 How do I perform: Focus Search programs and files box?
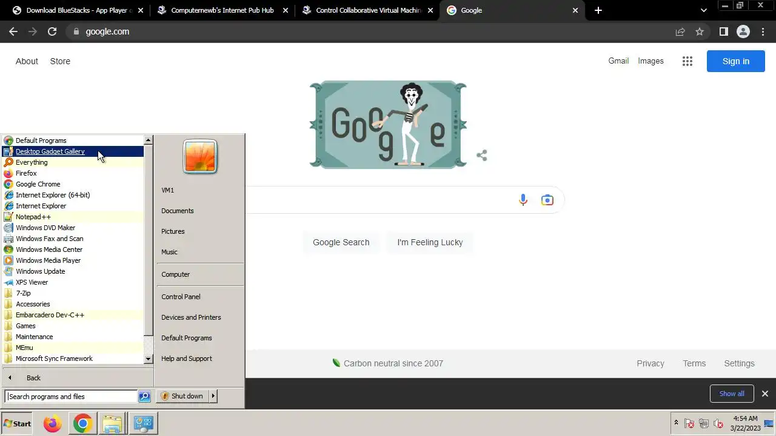[72, 397]
